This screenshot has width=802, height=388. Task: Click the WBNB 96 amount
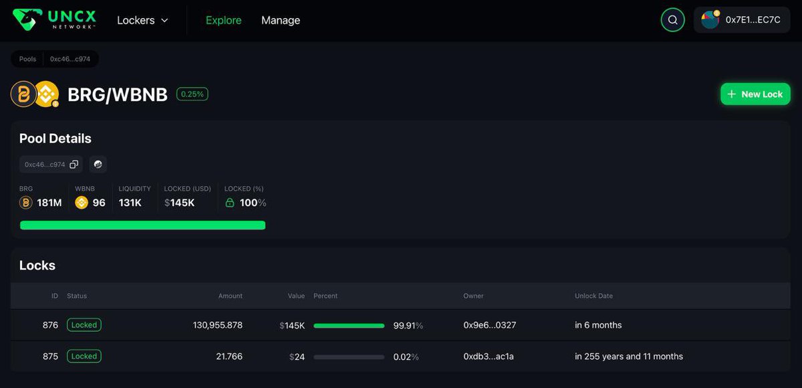(99, 203)
